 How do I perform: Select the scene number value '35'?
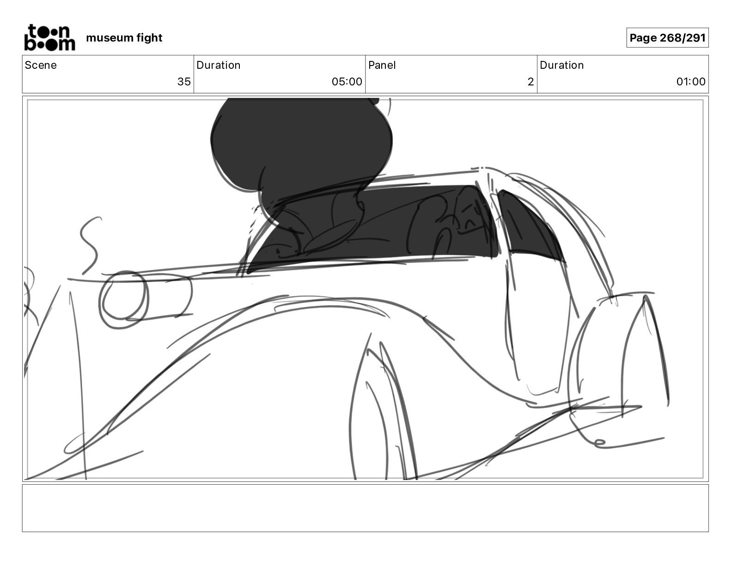pos(184,82)
